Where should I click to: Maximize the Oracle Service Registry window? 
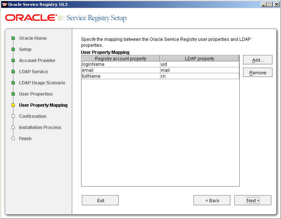270,4
